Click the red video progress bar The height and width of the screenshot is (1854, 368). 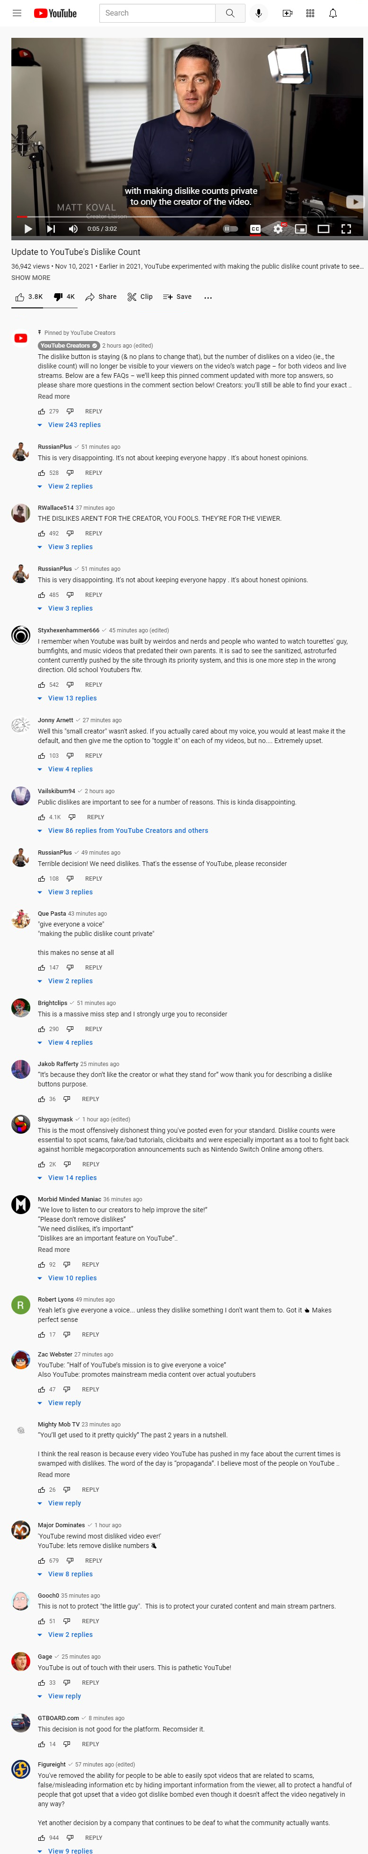[x=189, y=216]
